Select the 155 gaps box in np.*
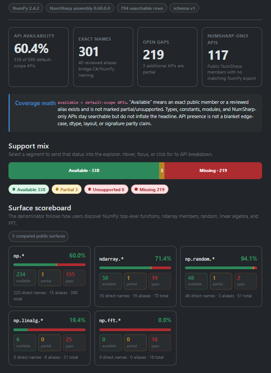 point(74,278)
